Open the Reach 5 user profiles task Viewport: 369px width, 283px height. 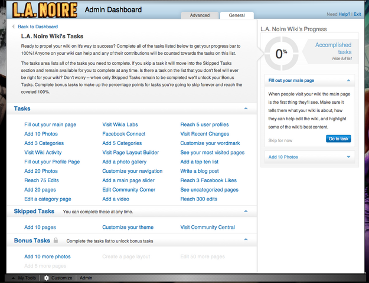click(204, 124)
